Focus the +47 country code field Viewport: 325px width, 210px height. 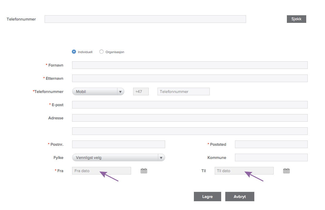pos(141,92)
